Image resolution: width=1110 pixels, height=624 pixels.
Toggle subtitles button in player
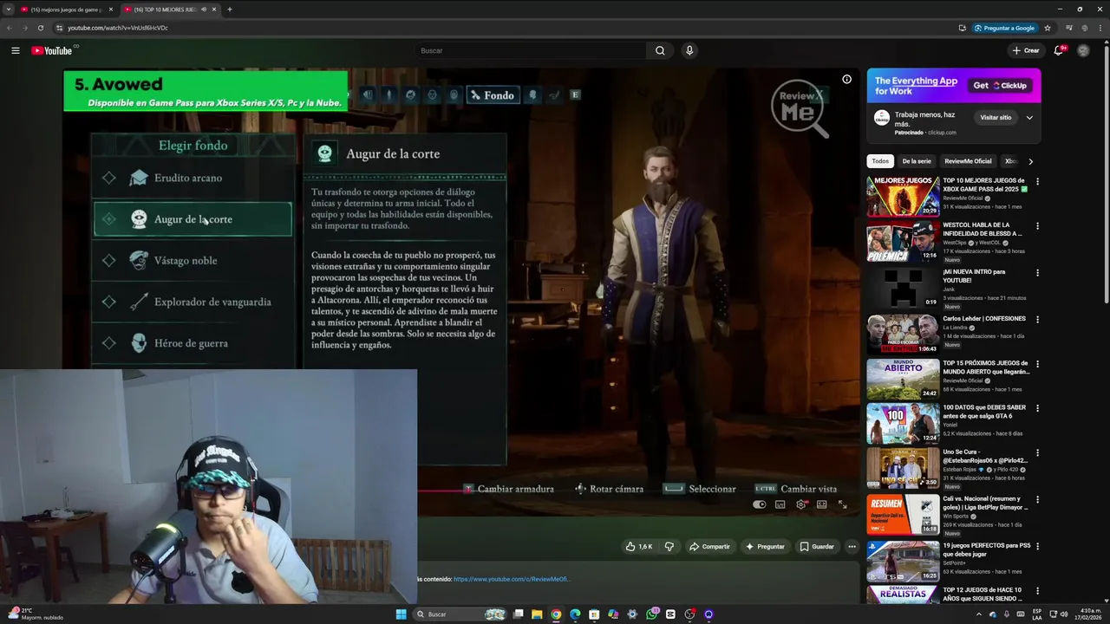780,504
